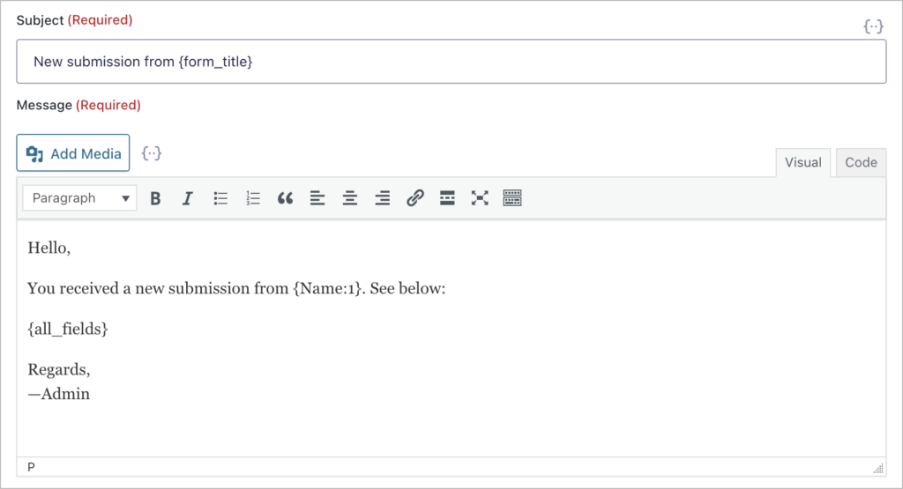Toggle italic formatting
Viewport: 903px width, 489px height.
tap(187, 198)
